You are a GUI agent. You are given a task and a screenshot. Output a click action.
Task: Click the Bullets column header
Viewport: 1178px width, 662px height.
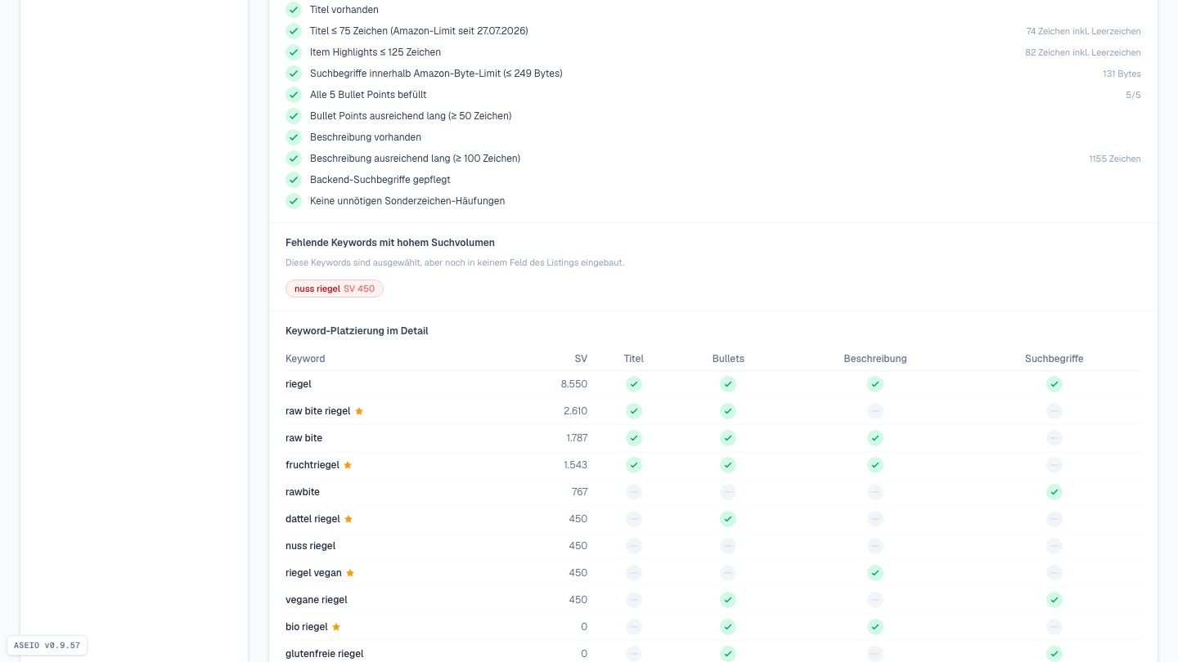(x=728, y=359)
